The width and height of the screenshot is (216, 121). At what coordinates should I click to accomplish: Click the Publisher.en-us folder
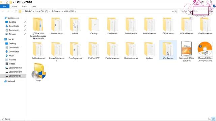click(112, 51)
